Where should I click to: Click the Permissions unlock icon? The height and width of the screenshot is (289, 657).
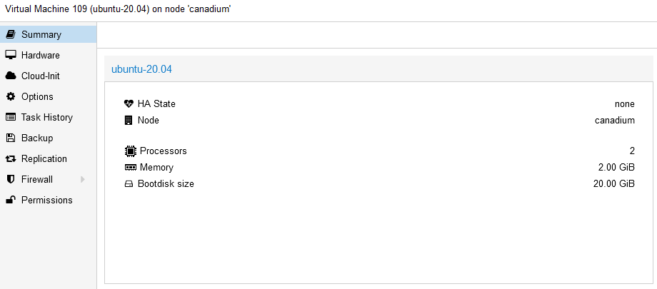point(11,200)
